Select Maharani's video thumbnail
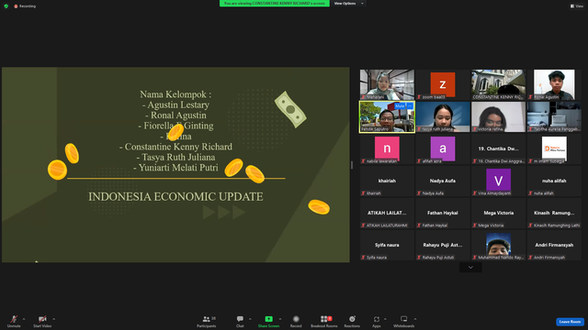 click(x=387, y=84)
